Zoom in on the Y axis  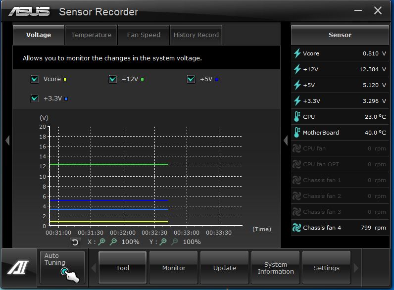pyautogui.click(x=163, y=242)
